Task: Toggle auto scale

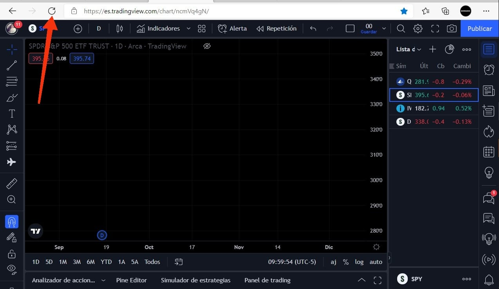Action: [x=376, y=262]
